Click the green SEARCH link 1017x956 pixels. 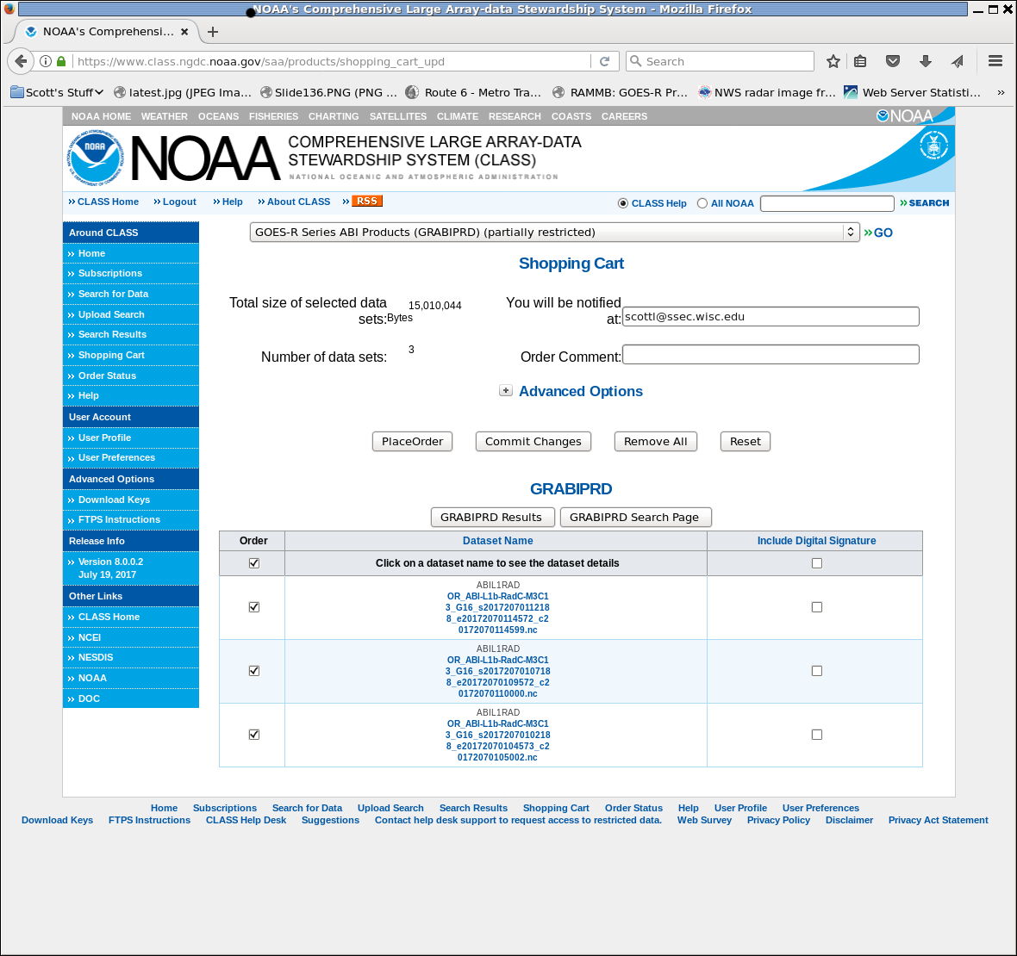point(924,203)
